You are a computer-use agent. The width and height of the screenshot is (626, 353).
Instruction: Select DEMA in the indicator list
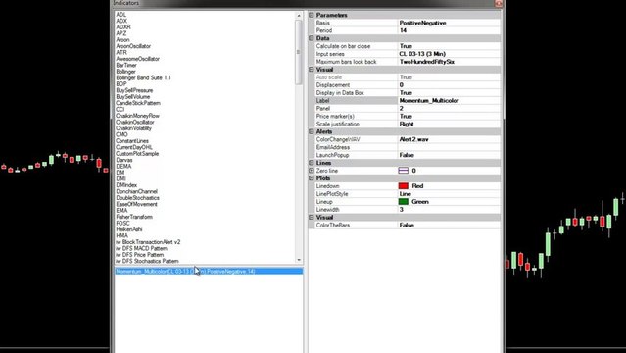coord(123,167)
